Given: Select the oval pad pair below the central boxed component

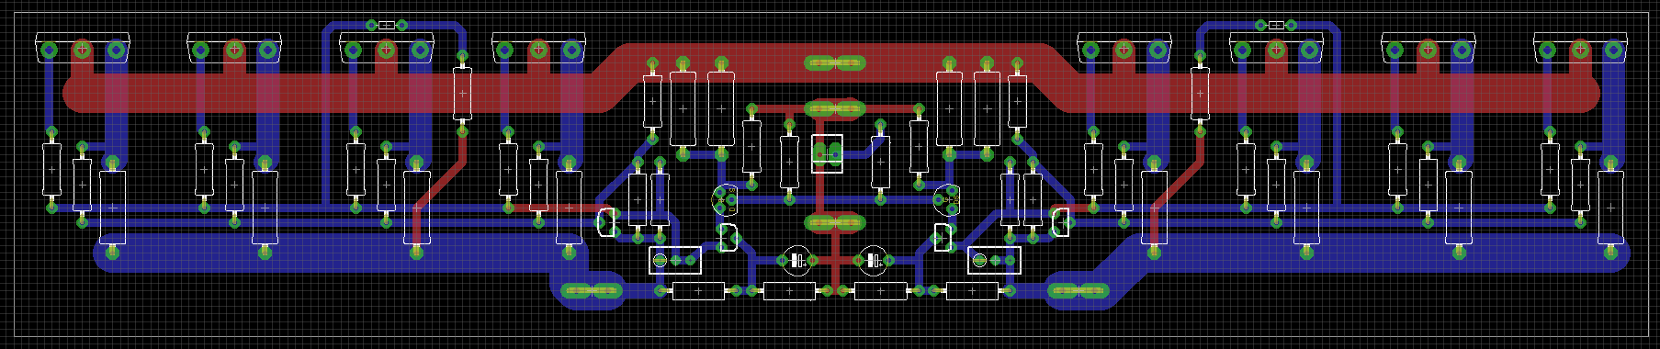Looking at the screenshot, I should tap(835, 222).
